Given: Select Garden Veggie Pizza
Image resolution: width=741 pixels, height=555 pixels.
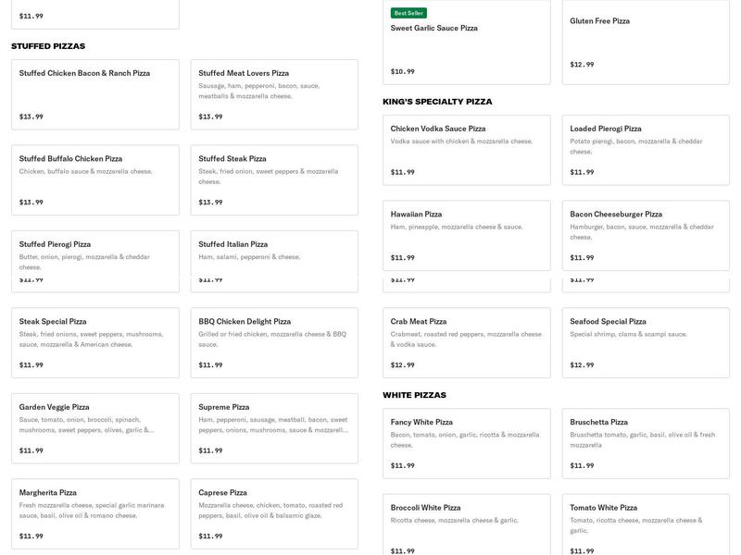Looking at the screenshot, I should coord(94,427).
